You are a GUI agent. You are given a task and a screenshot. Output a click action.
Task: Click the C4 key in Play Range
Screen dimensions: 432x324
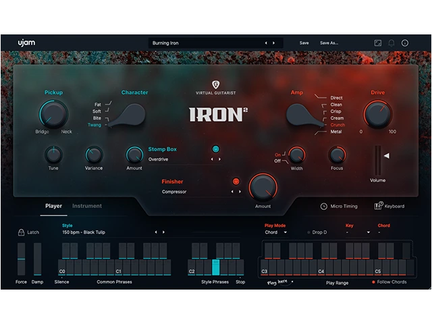coord(321,267)
